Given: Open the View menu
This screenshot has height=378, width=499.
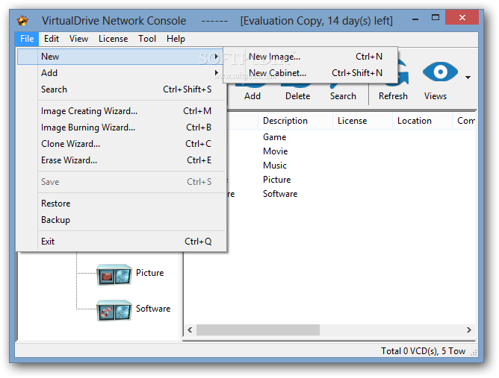Looking at the screenshot, I should tap(78, 39).
